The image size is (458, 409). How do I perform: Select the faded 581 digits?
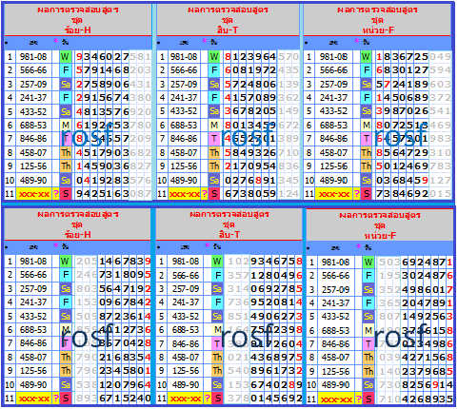(140, 57)
